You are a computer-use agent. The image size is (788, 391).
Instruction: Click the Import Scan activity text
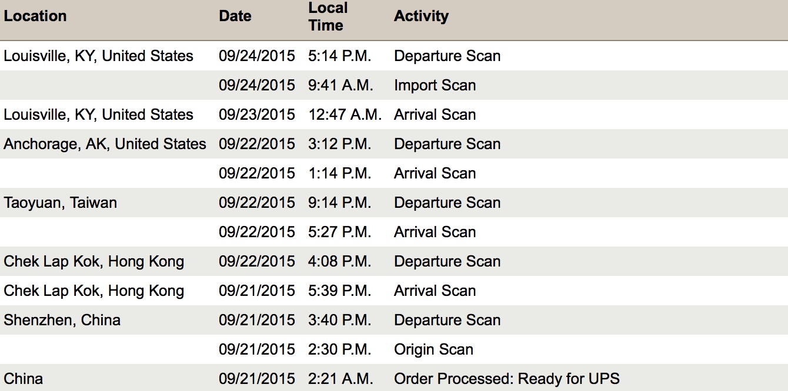point(435,85)
